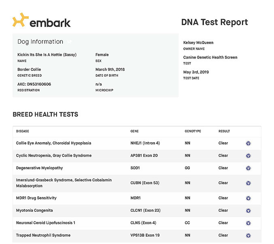Click the owner name Kelsey McQueen

[198, 42]
